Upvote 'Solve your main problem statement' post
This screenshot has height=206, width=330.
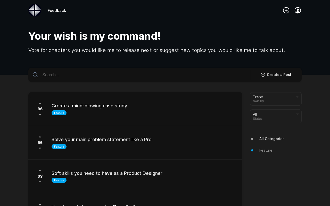(x=40, y=137)
